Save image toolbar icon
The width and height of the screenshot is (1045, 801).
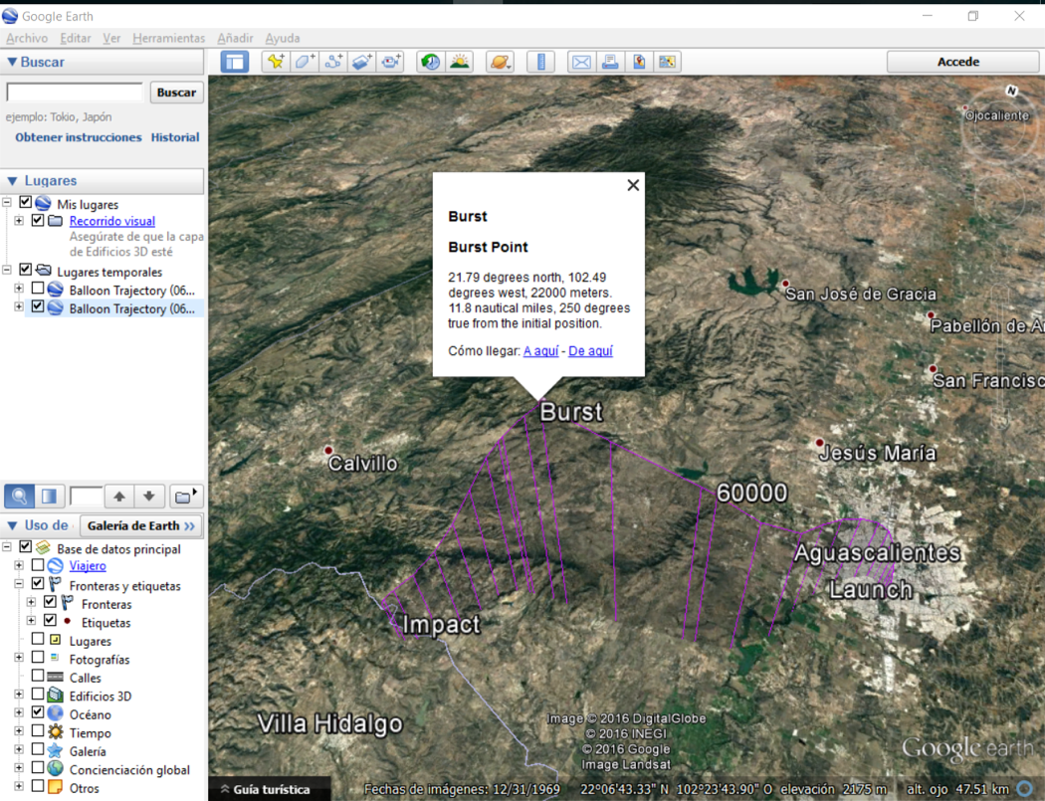click(639, 62)
